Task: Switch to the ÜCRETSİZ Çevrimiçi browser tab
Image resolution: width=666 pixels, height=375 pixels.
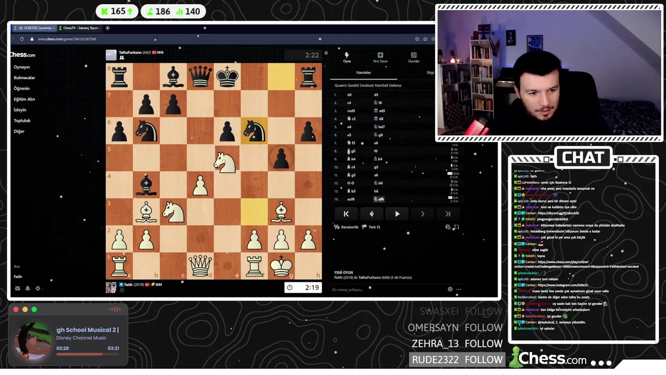Action: (x=34, y=28)
